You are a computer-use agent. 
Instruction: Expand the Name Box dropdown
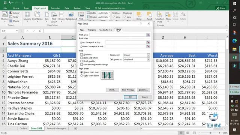click(17, 31)
